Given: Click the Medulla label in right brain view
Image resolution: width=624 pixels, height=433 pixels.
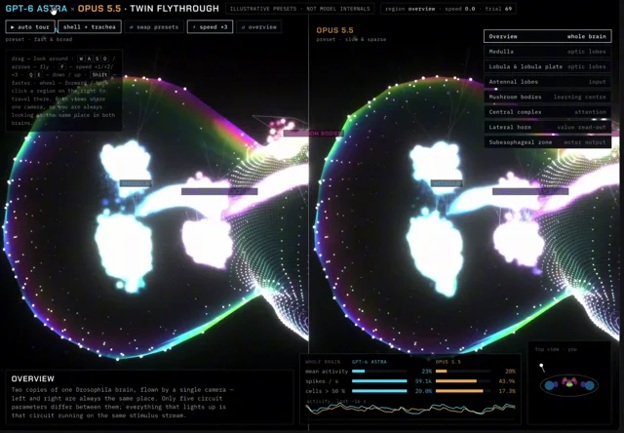Looking at the screenshot, I should click(x=447, y=183).
